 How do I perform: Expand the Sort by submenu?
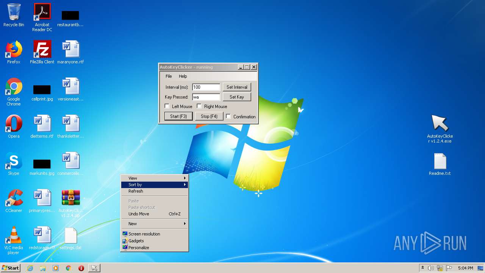click(x=155, y=185)
